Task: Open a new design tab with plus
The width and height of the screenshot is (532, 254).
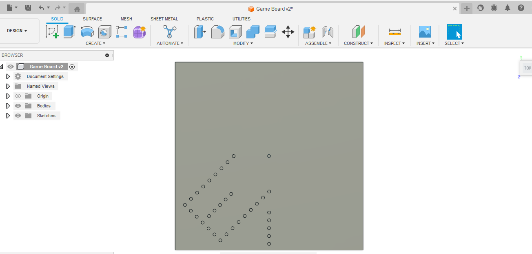Action: [467, 8]
